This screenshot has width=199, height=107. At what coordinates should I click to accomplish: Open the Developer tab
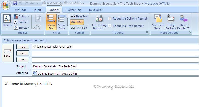coord(96,10)
